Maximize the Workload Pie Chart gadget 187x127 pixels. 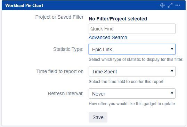pyautogui.click(x=170, y=5)
